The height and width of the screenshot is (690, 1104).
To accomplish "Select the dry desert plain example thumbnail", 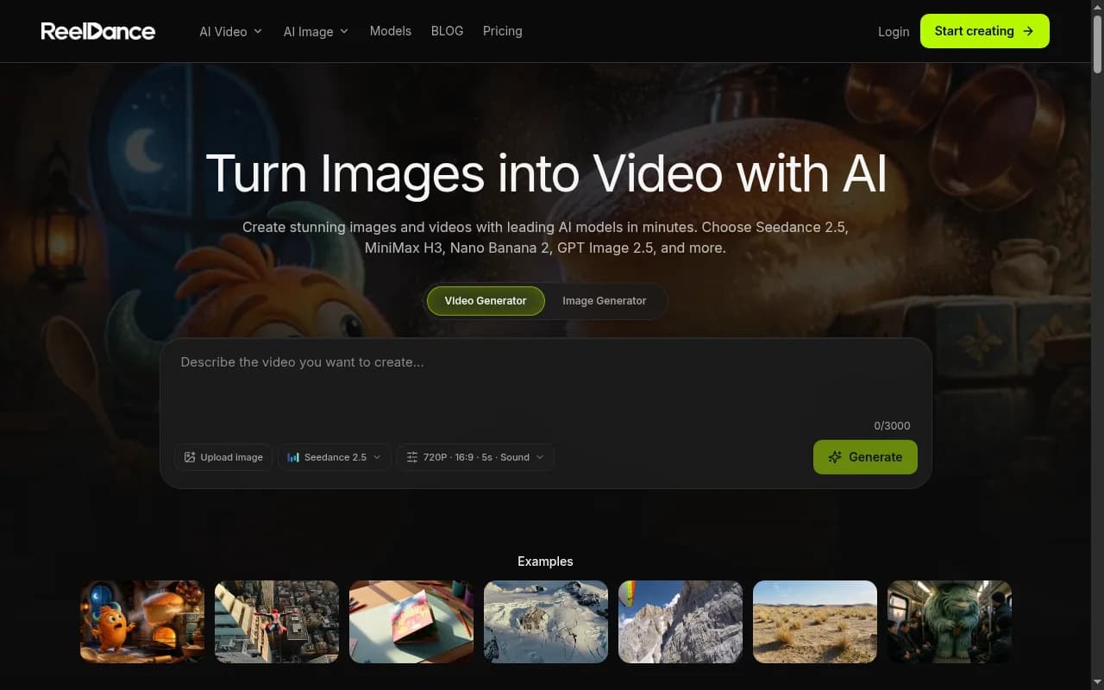I will [815, 622].
